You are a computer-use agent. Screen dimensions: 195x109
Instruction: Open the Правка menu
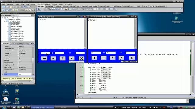10,4
